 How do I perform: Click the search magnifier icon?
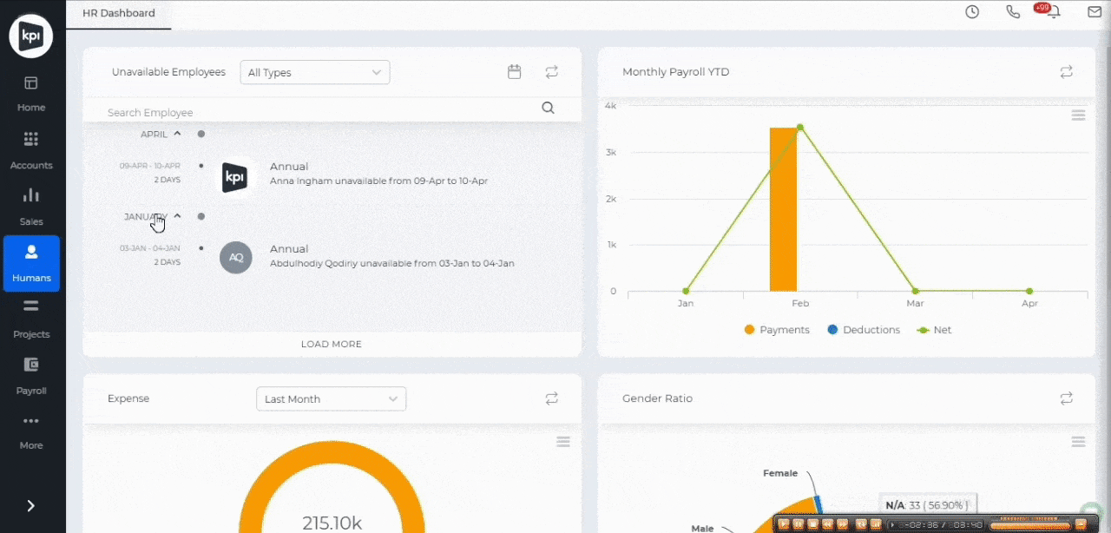(548, 109)
